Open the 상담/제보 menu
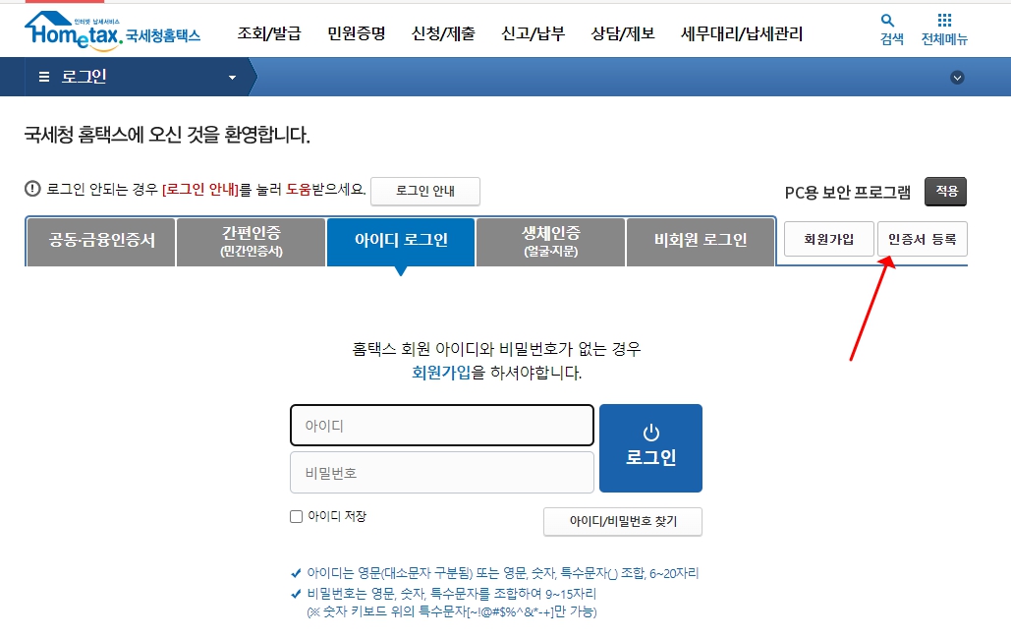 (x=623, y=33)
